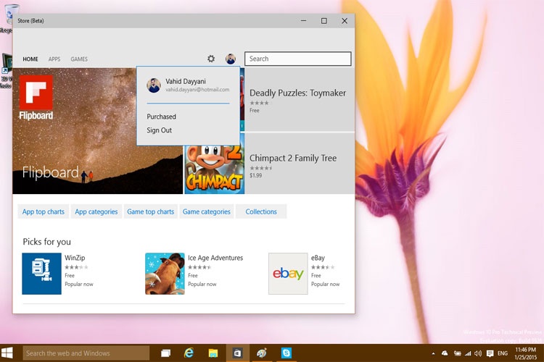Open the Deadly Puzzles: Toymaker tile
Viewport: 544px width, 362px height.
tap(300, 100)
